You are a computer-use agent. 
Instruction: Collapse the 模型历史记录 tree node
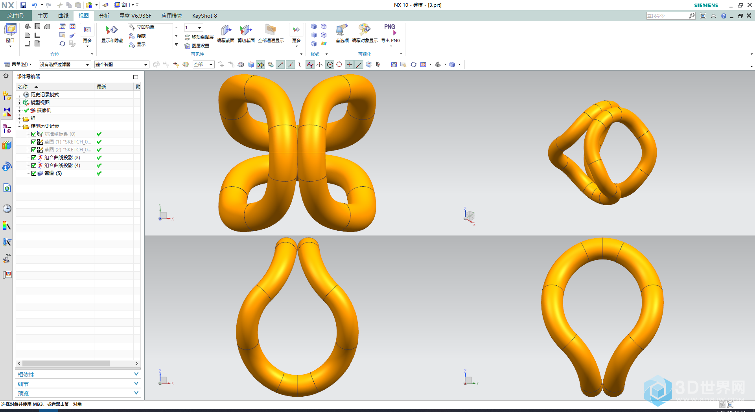coord(19,126)
